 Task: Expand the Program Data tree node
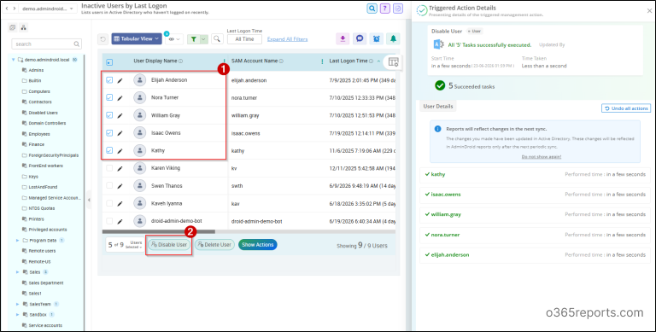click(x=18, y=241)
